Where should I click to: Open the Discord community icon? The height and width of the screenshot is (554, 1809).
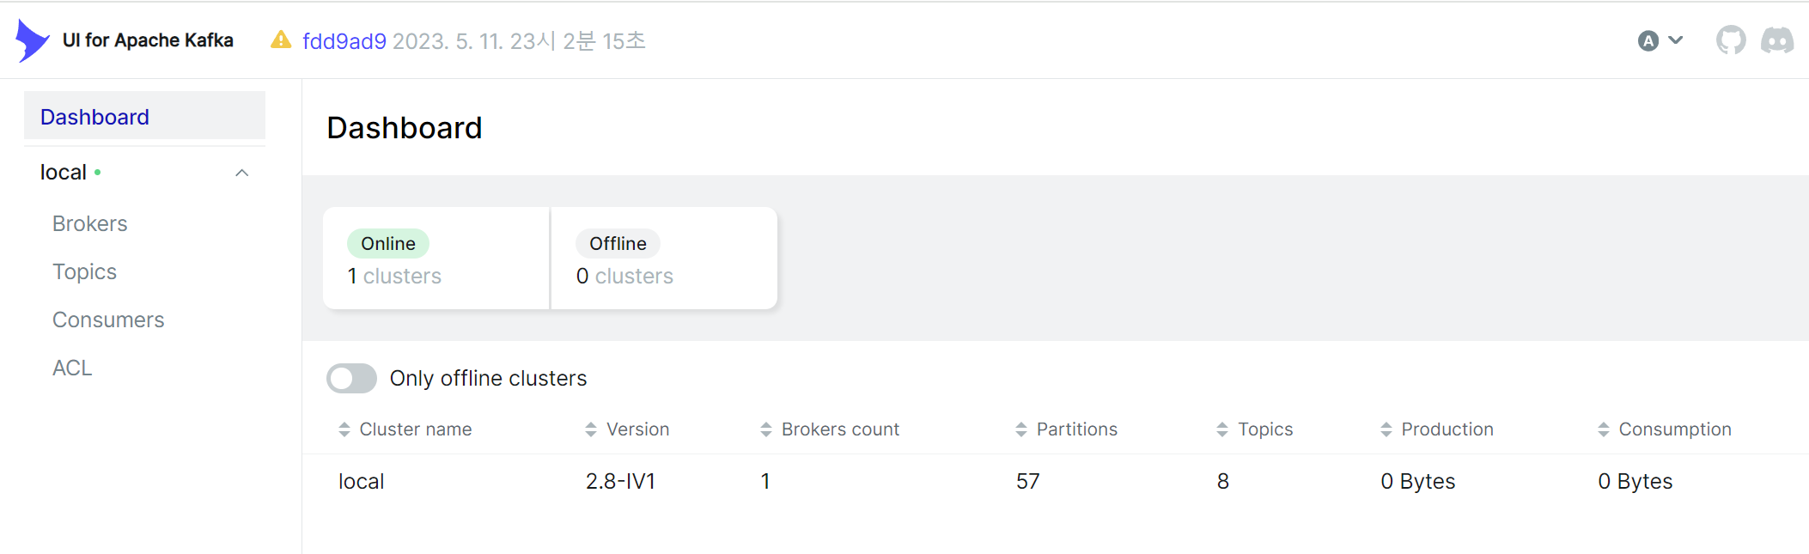click(x=1776, y=40)
